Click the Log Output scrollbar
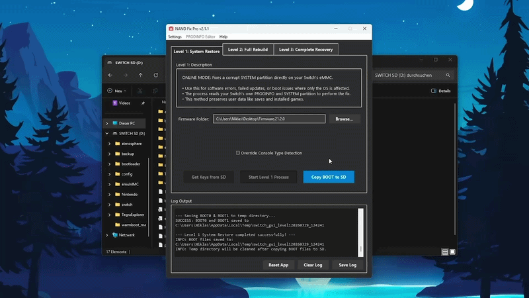Viewport: 529px width, 298px height. (x=360, y=232)
